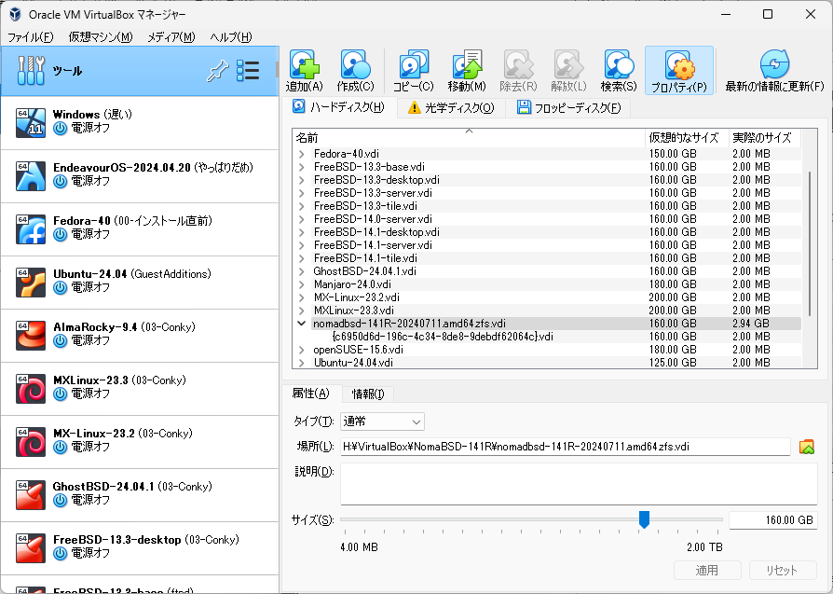833x594 pixels.
Task: Click the 150.00 GB virtual size cell
Action: click(673, 154)
